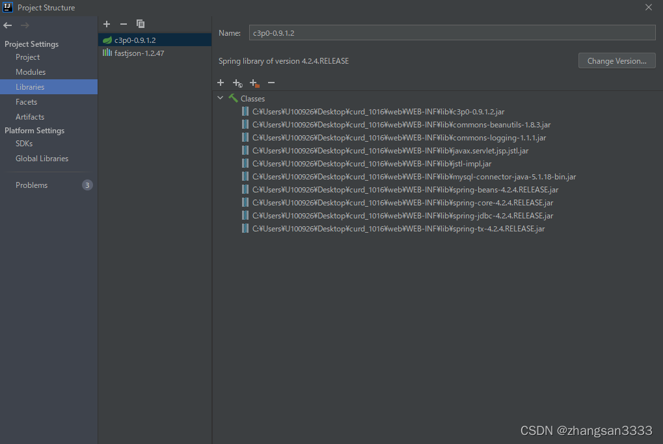Click the forward navigation arrow
Image resolution: width=663 pixels, height=444 pixels.
pyautogui.click(x=25, y=25)
